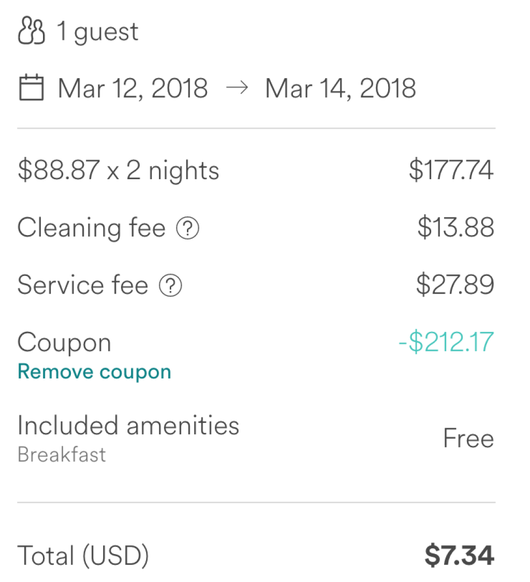Click the Service fee label
The height and width of the screenshot is (582, 530).
tap(82, 286)
